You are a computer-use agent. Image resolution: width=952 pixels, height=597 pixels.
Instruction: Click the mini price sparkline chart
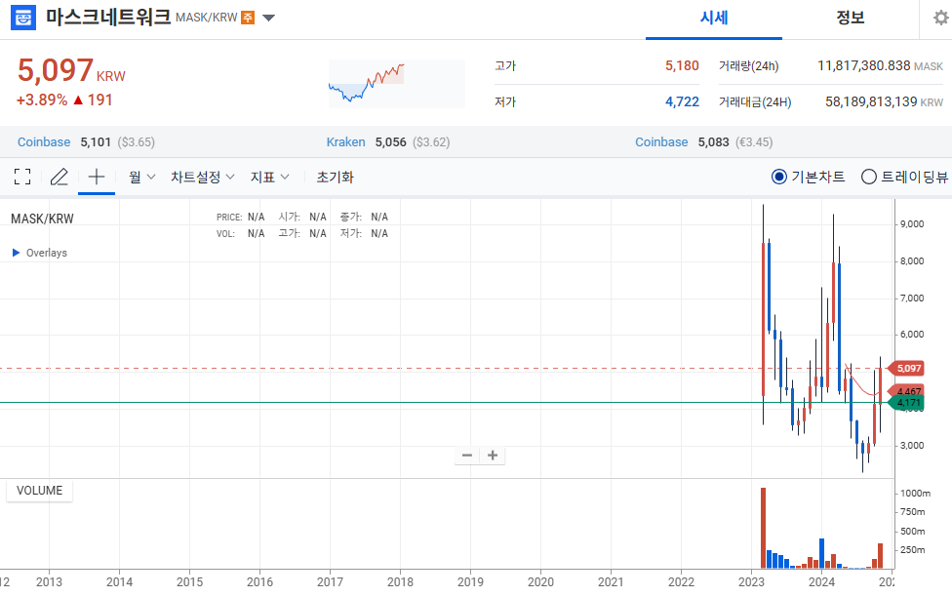tap(396, 84)
